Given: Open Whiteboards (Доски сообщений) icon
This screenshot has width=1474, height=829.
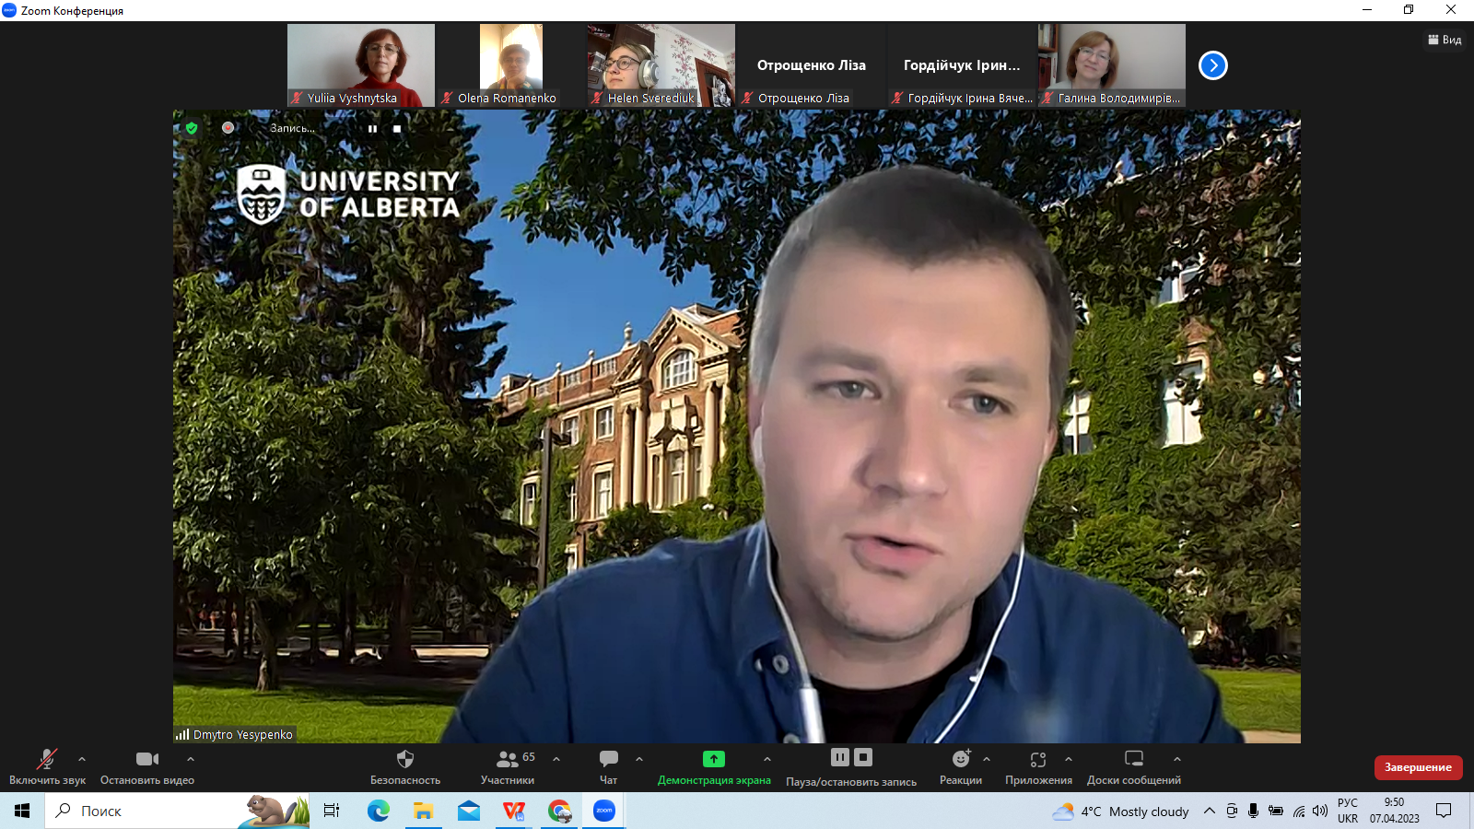Looking at the screenshot, I should [x=1133, y=759].
